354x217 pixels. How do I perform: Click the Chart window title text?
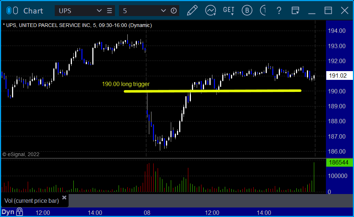click(x=33, y=11)
